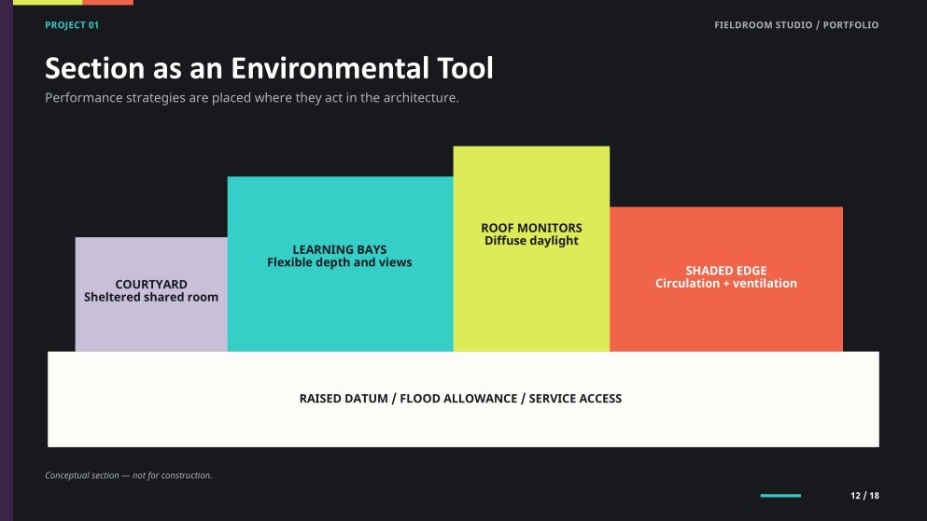Viewport: 927px width, 521px height.
Task: Click the 'Conceptual section — not for construction' footnote
Action: pos(128,475)
